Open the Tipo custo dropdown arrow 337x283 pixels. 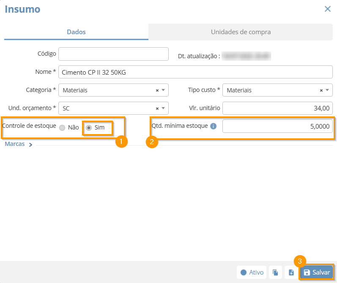(327, 90)
